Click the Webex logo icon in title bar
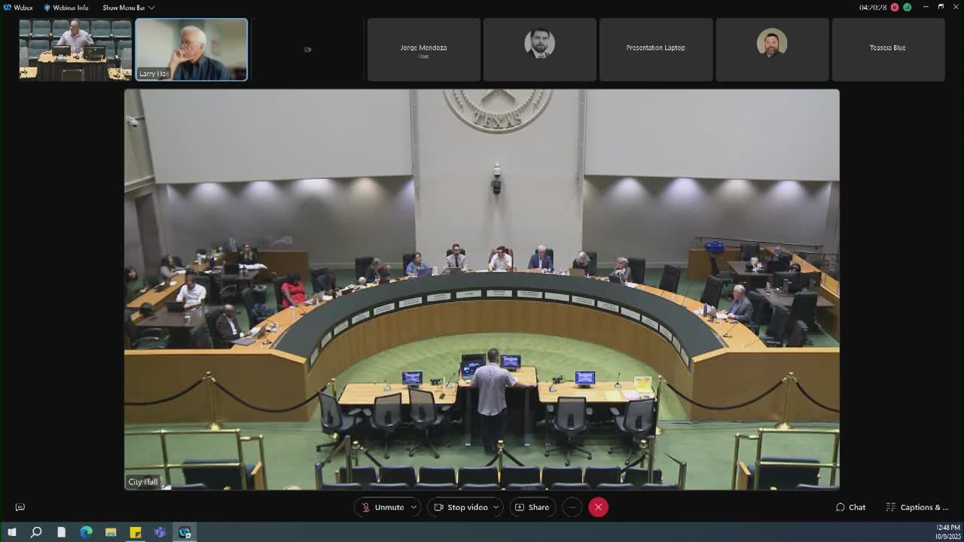The height and width of the screenshot is (542, 964). click(8, 8)
